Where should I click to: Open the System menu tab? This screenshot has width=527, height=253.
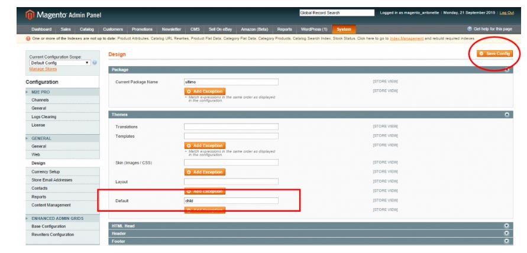tap(343, 29)
